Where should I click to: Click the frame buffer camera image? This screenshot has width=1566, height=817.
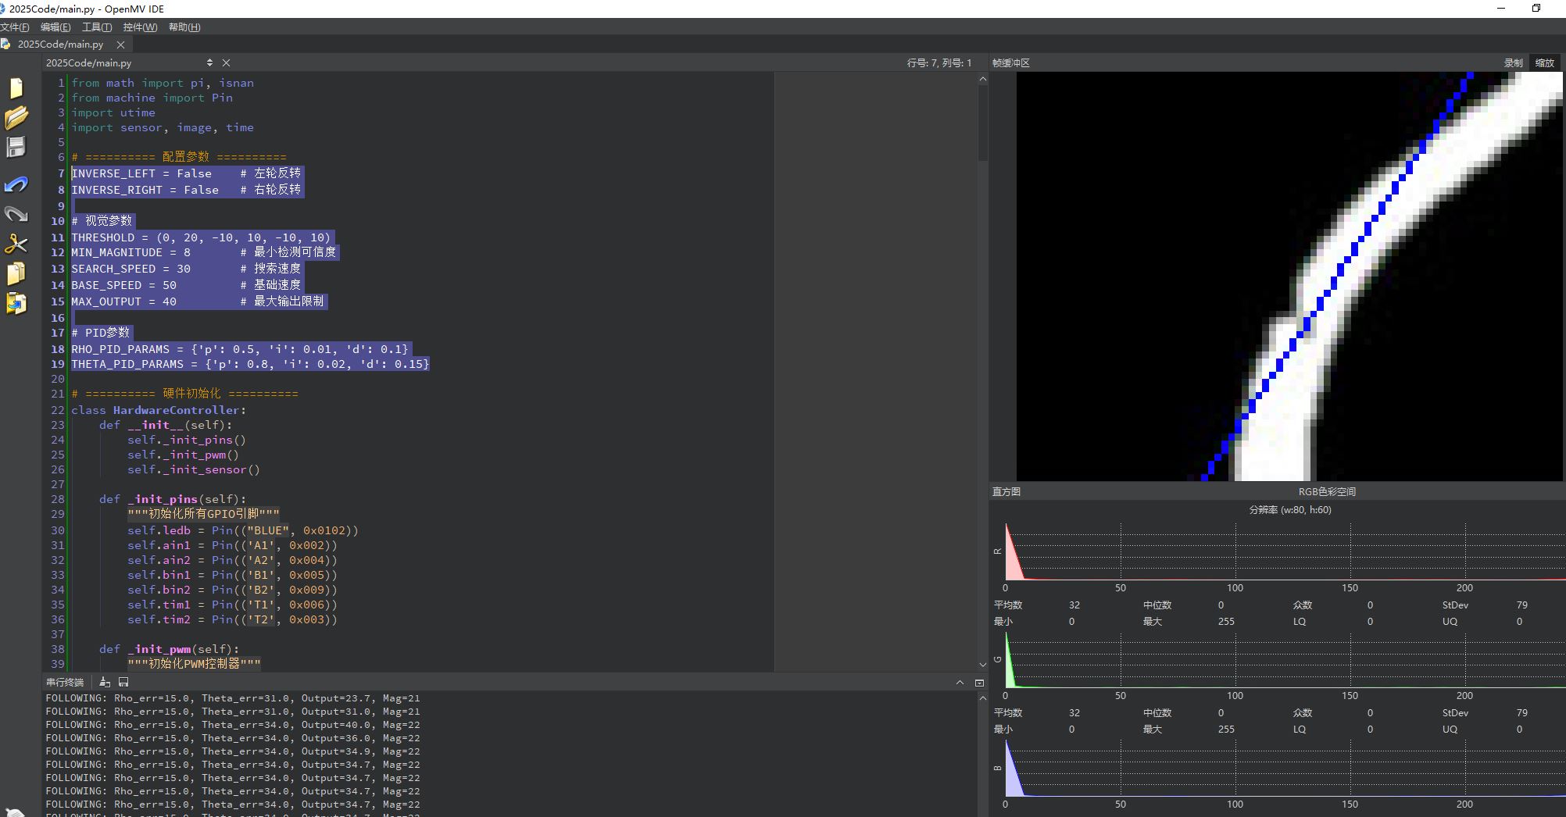1289,276
